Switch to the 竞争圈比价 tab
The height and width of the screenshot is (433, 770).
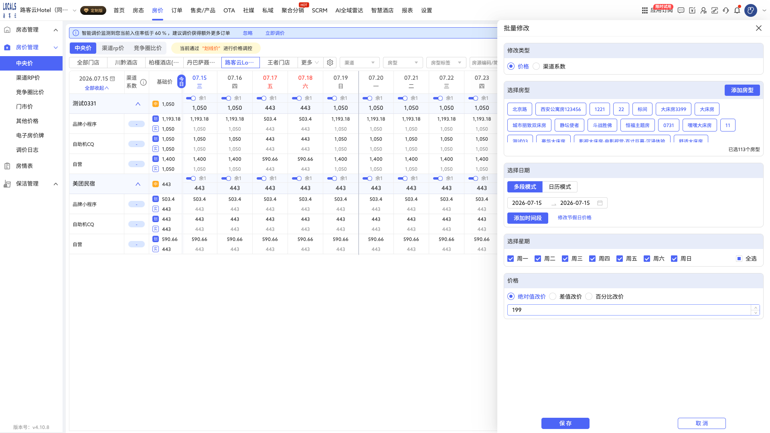148,48
